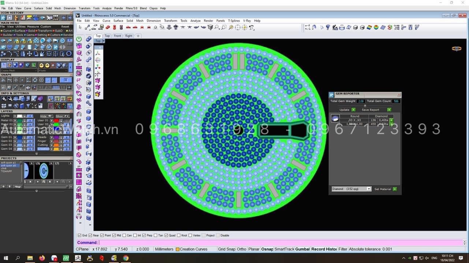Click the Windows Search icon on taskbar
Viewport: 469px width, 263px height.
point(18,258)
